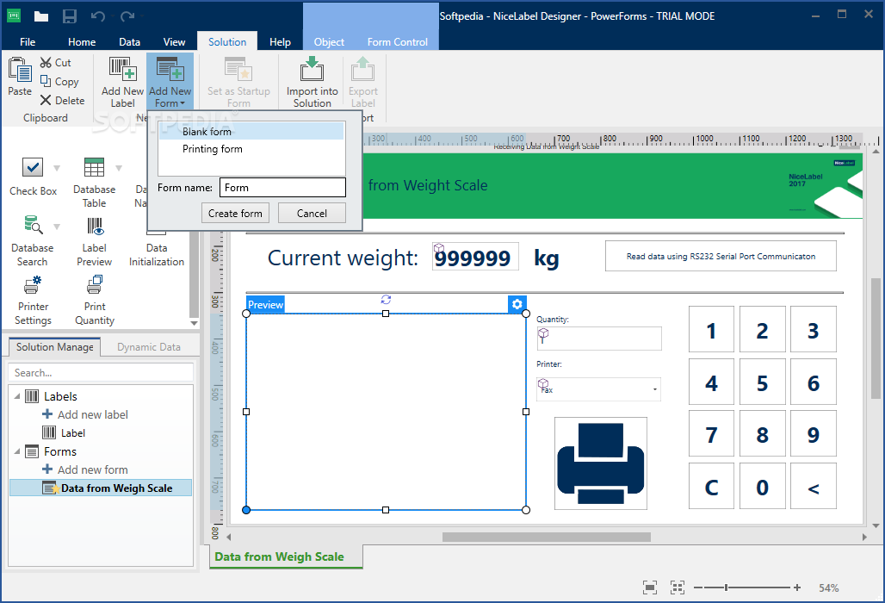Collapse the Forms tree node
Screen dimensions: 885x603
coord(17,451)
